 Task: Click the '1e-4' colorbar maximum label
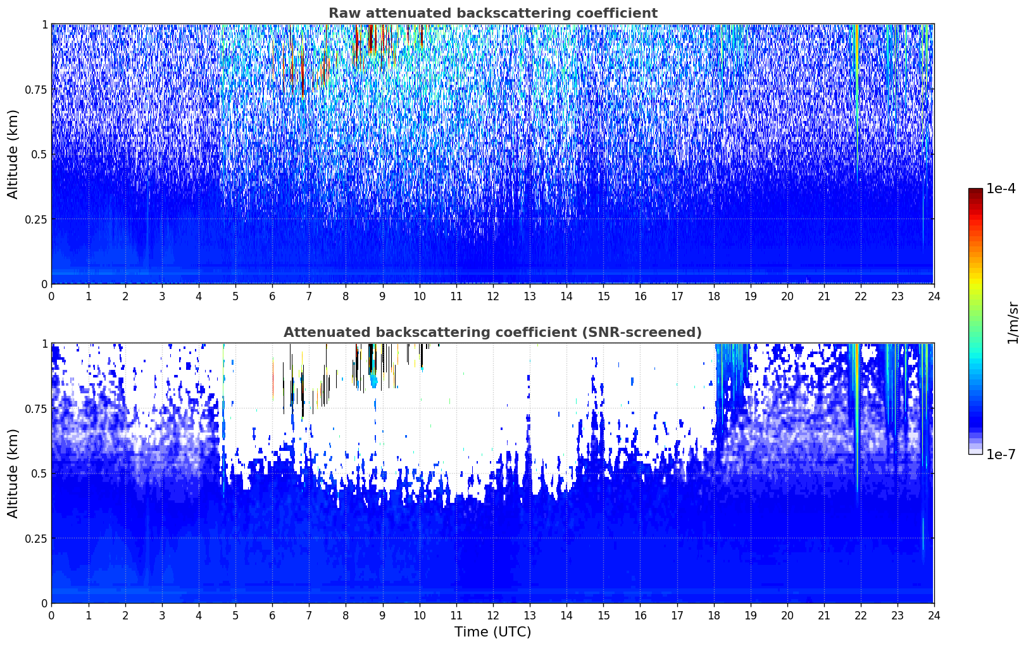1001,189
